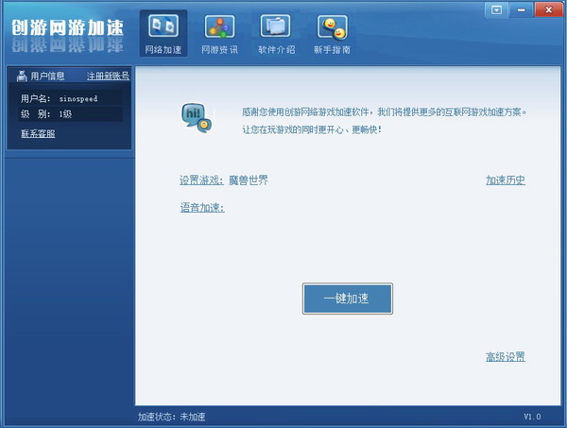Open the 网络加速 tab icon
The image size is (567, 428).
163,26
